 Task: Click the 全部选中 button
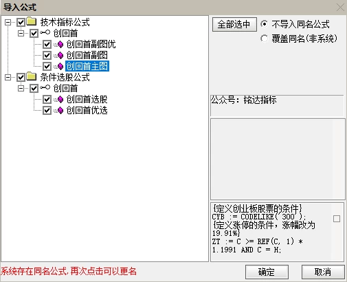coord(234,24)
